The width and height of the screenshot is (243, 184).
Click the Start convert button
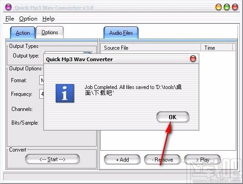click(52, 159)
